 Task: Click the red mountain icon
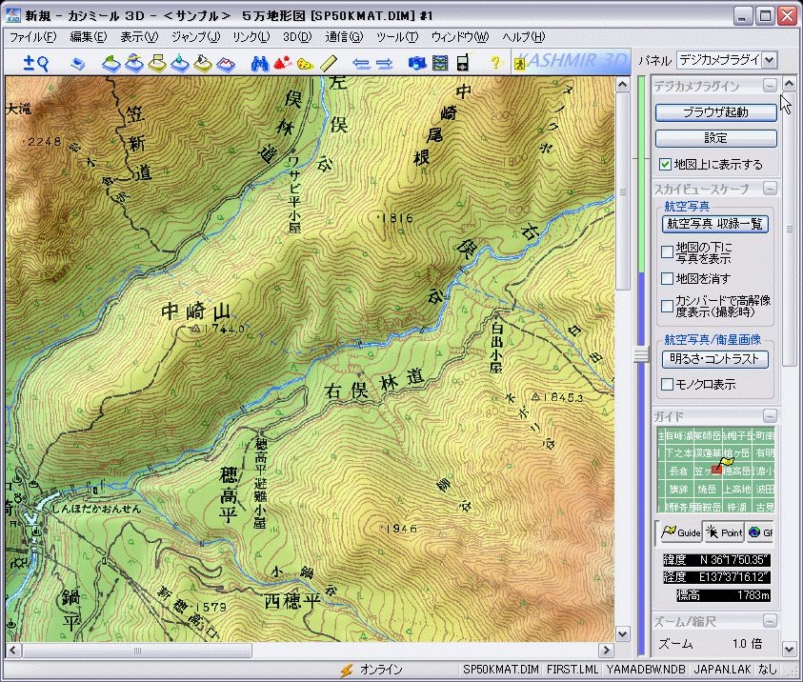[x=283, y=63]
